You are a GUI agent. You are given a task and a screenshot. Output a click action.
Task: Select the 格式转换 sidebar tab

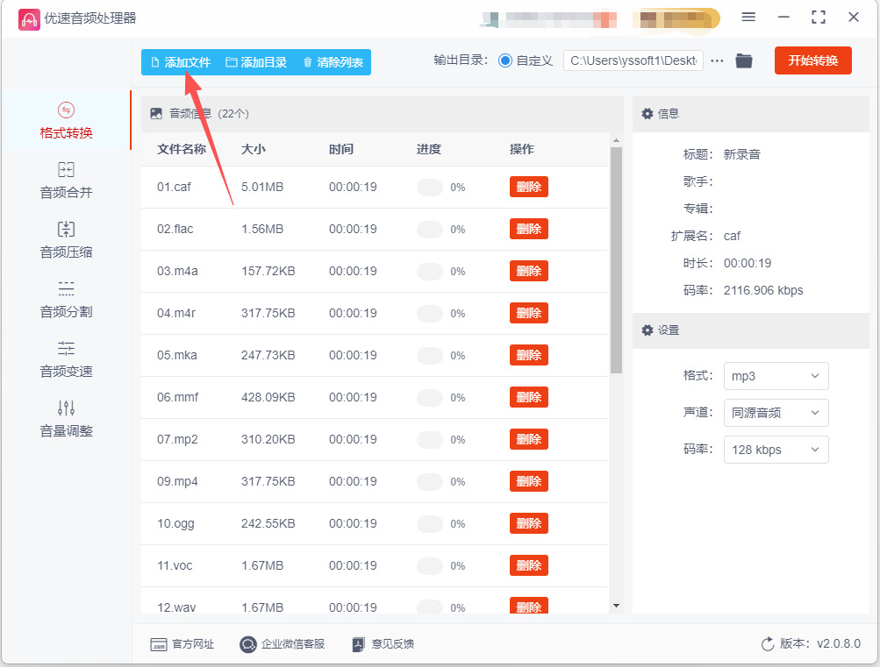point(66,120)
